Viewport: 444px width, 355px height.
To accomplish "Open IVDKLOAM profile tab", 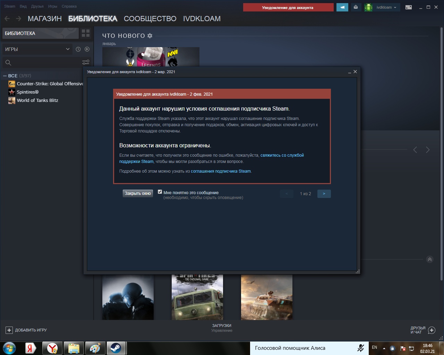I will 202,19.
